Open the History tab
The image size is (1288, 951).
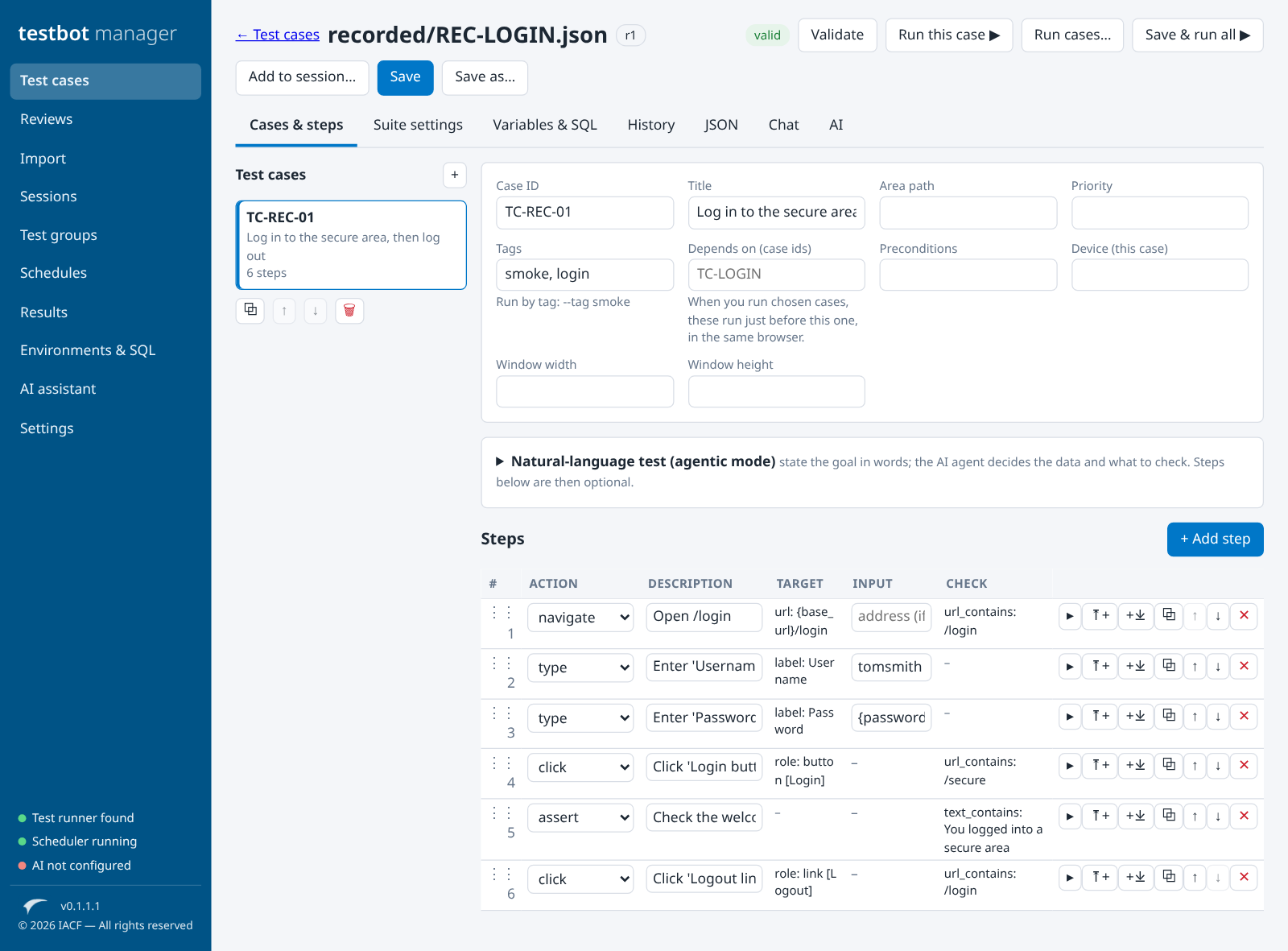[x=650, y=125]
